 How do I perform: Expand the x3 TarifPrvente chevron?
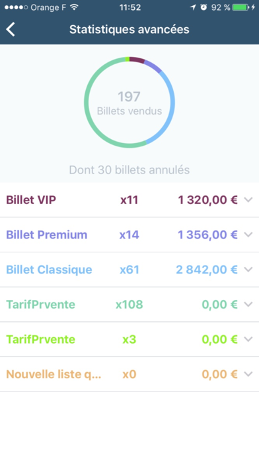click(x=248, y=339)
